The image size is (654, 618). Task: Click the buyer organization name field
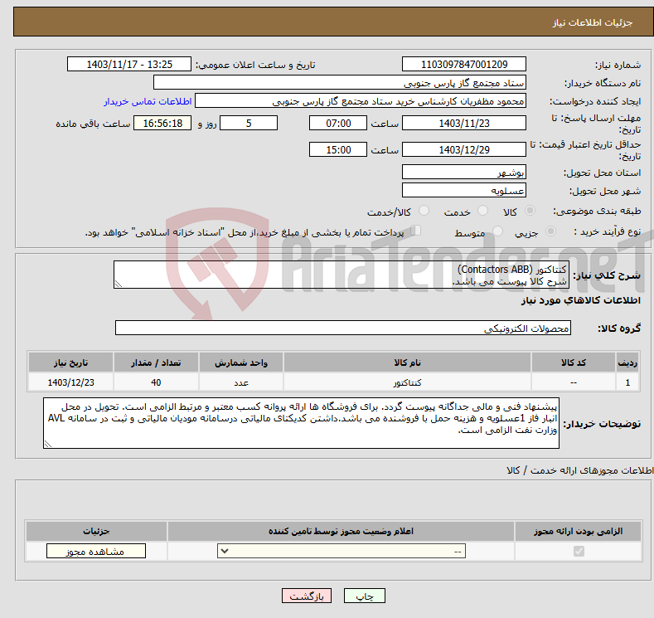point(340,83)
